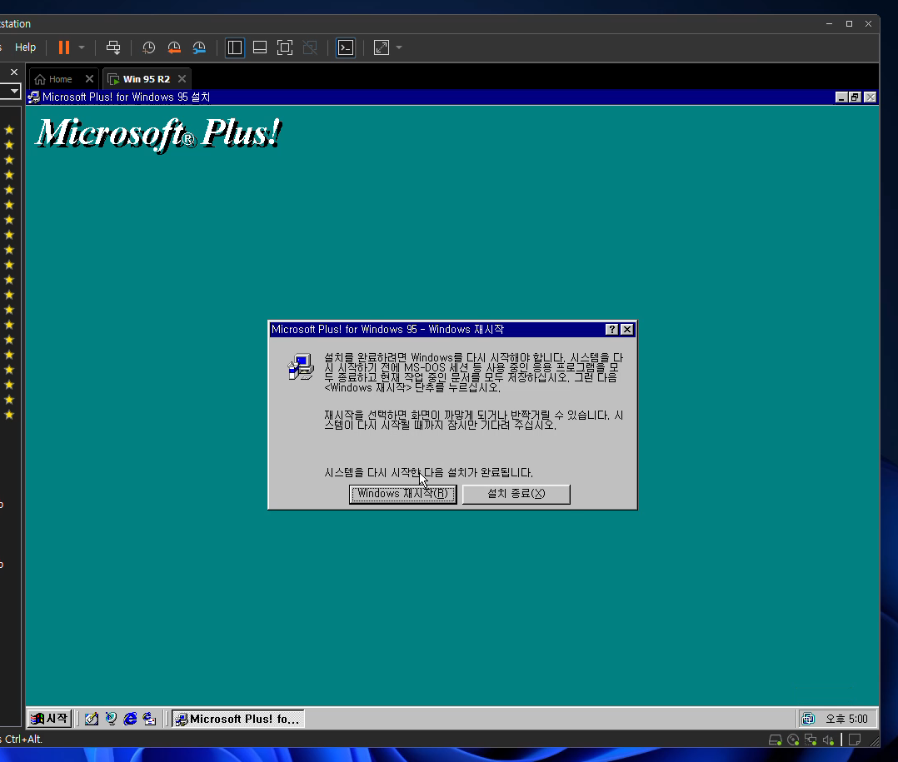Open the Outlook Express taskbar icon
This screenshot has width=898, height=762.
click(149, 718)
